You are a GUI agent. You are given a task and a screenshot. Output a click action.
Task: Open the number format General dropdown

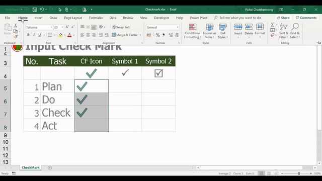178,27
